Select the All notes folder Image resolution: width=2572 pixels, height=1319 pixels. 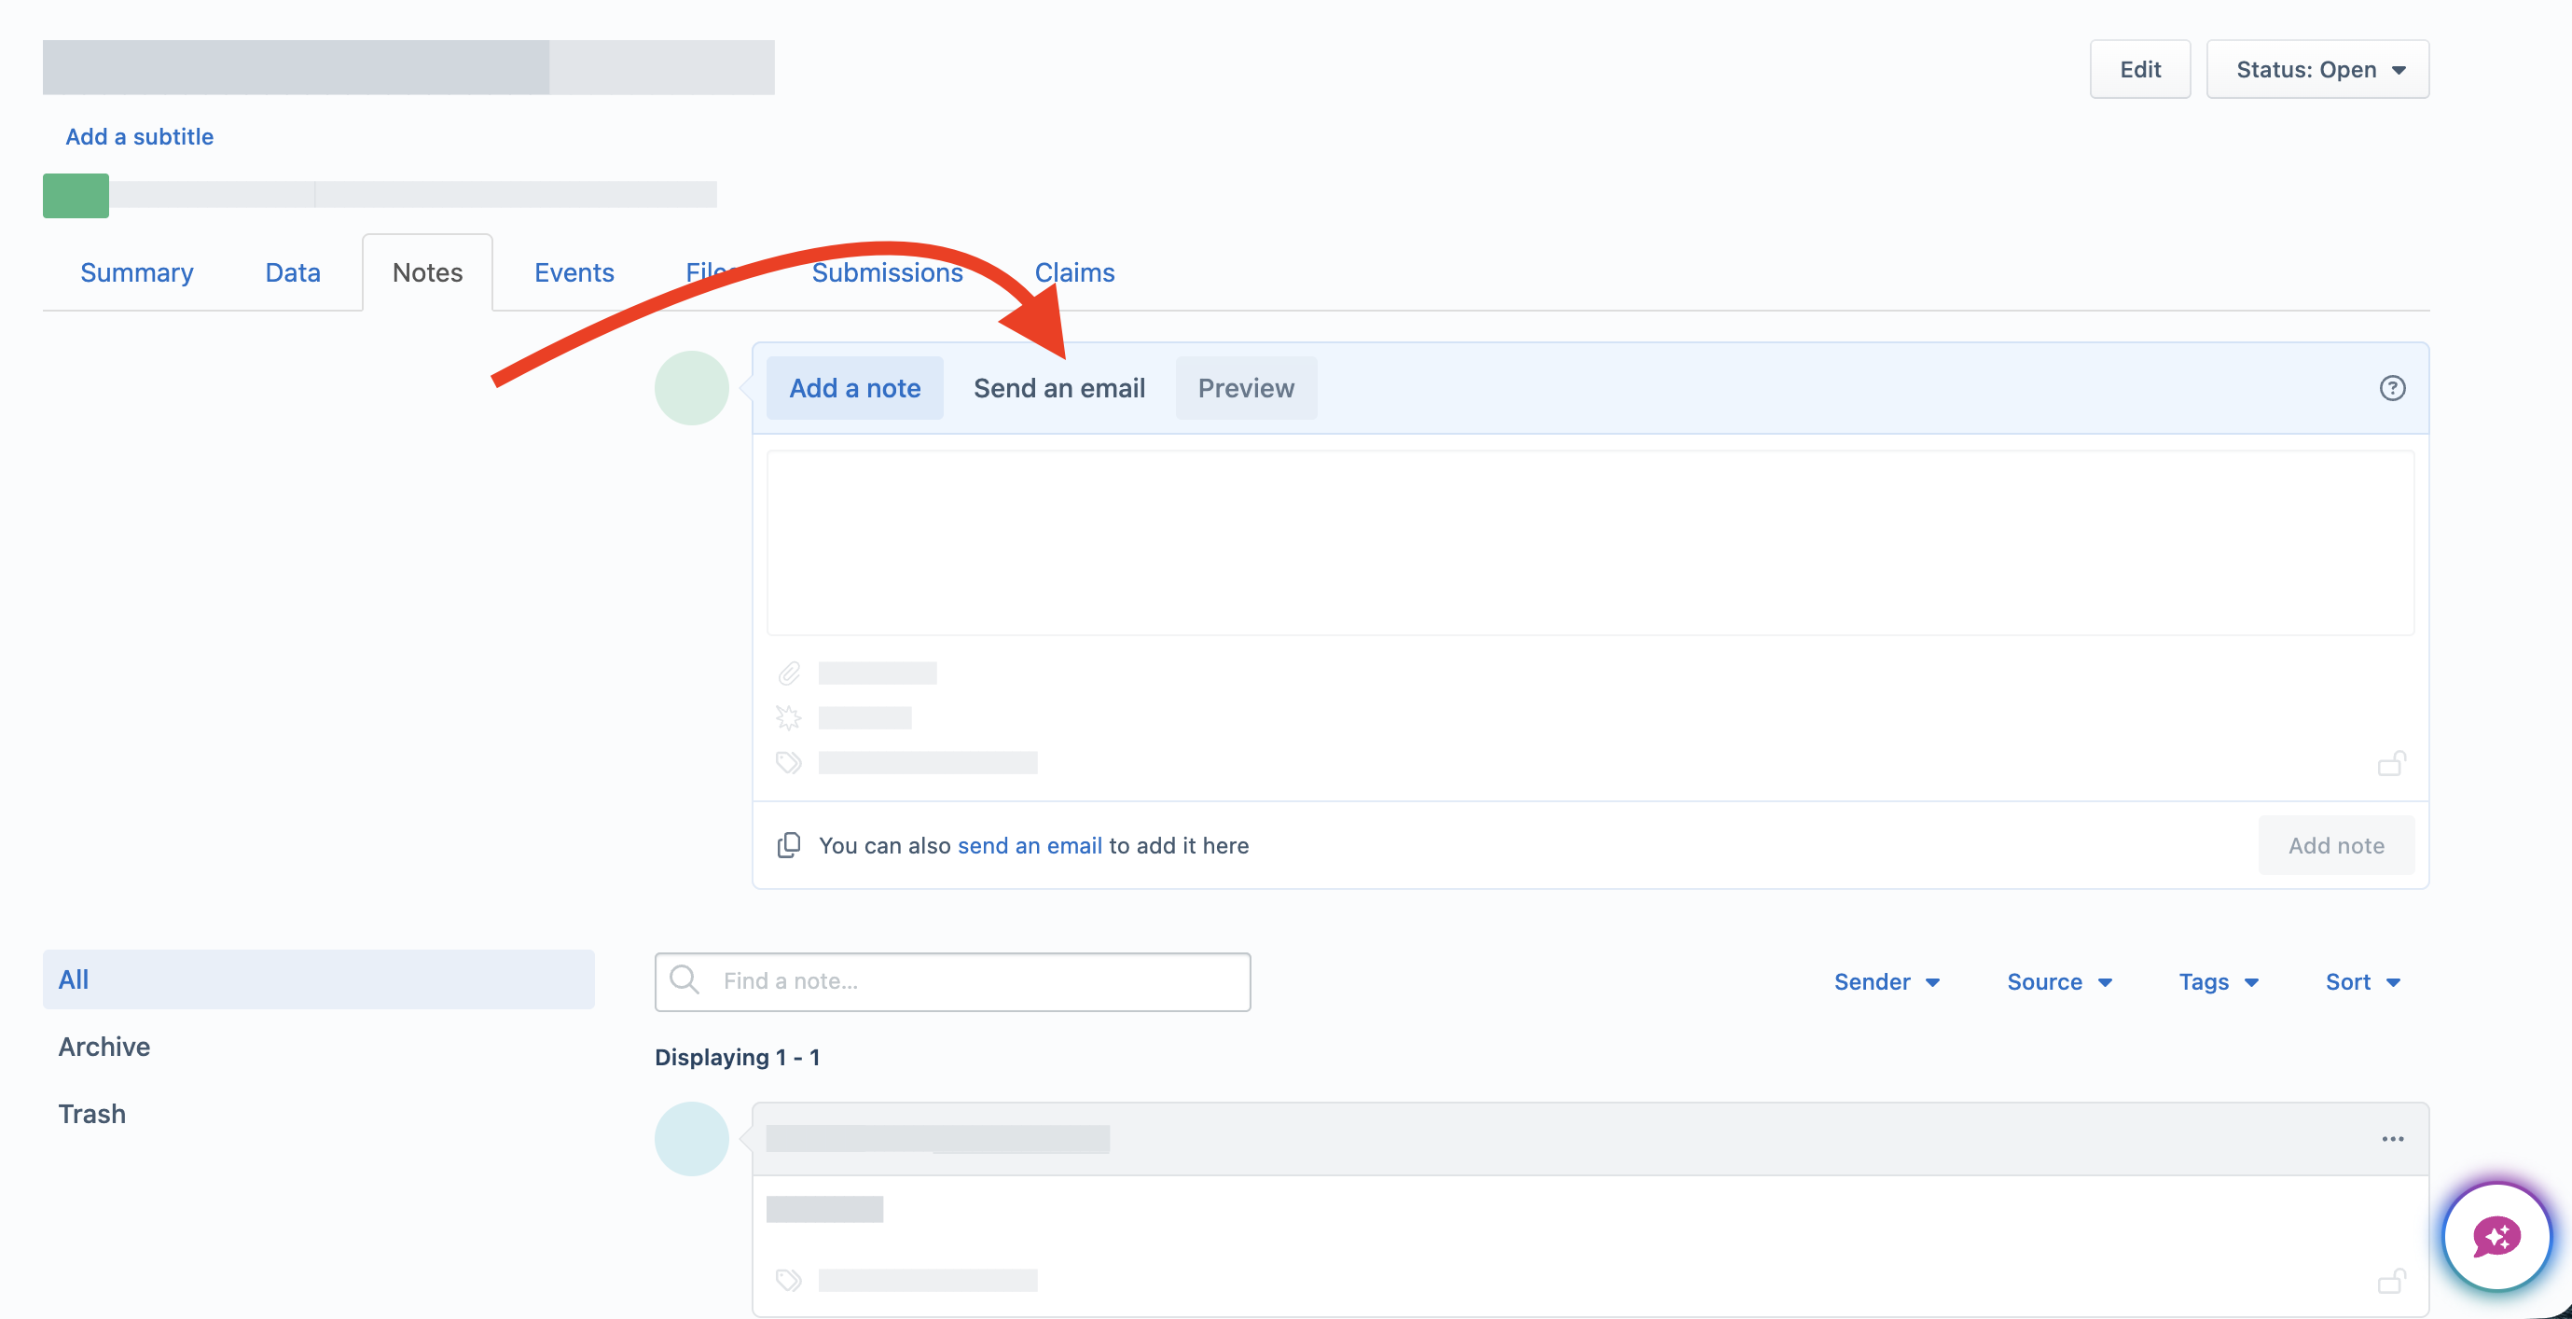[319, 979]
